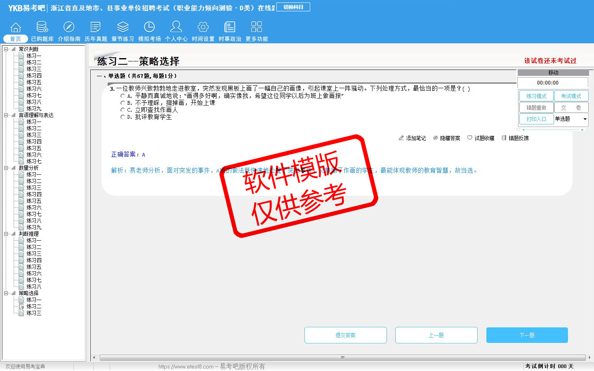Viewport: 594px width, 371px height.
Task: Open 练习三 under 策略选择
Action: click(x=34, y=313)
